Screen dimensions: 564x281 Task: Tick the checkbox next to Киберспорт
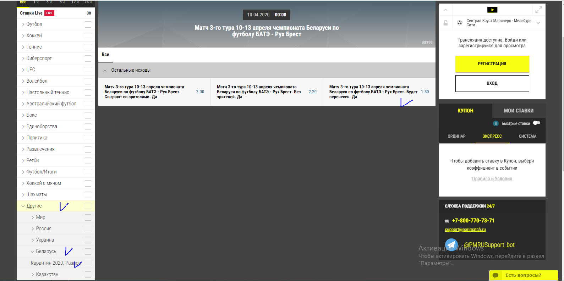click(88, 59)
